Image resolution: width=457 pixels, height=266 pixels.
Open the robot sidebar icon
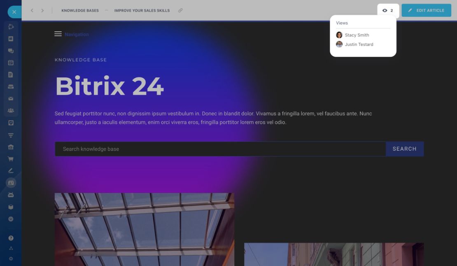(x=11, y=195)
